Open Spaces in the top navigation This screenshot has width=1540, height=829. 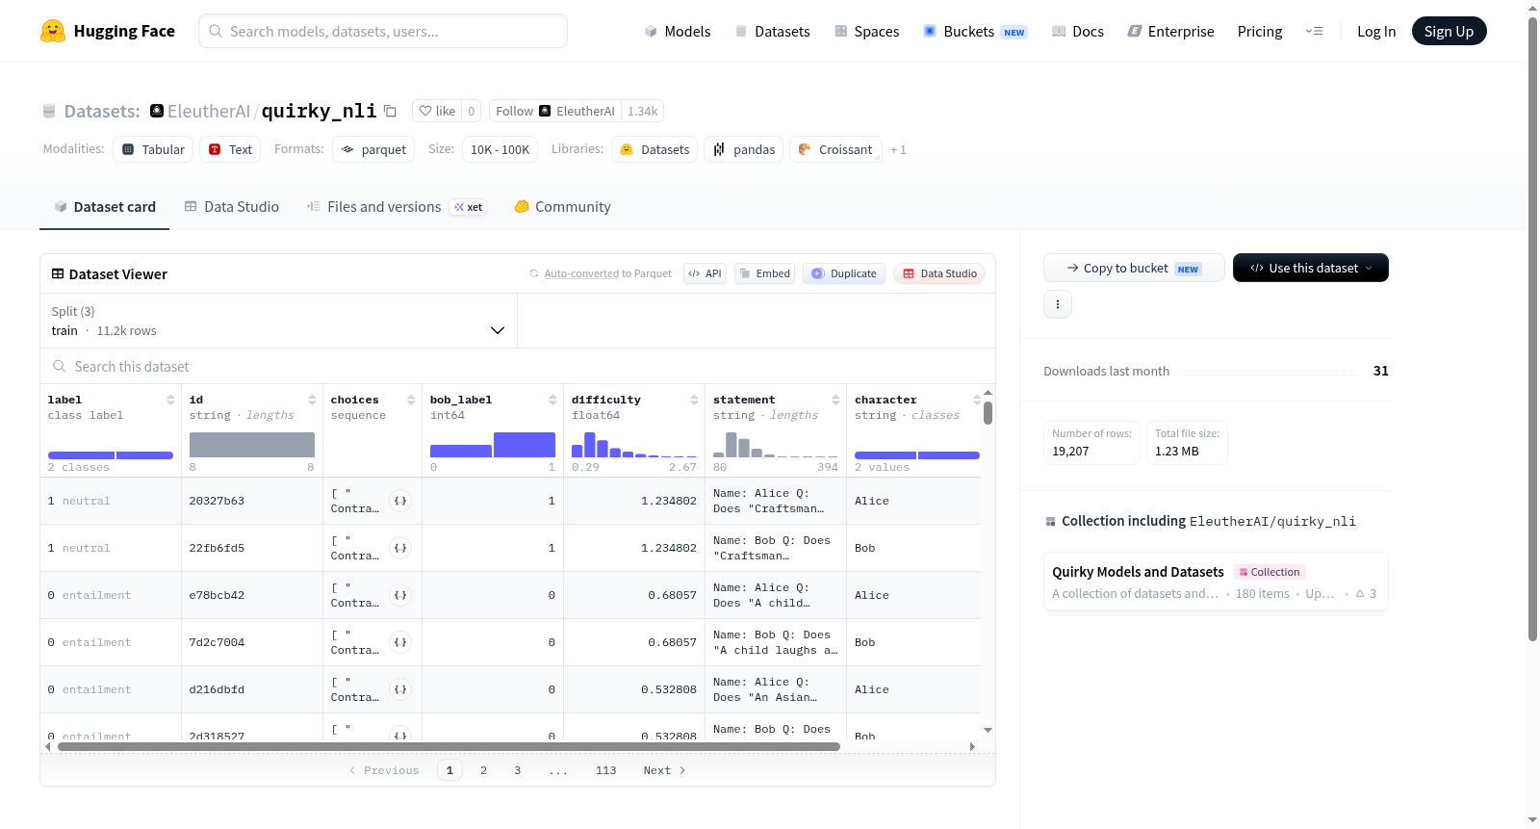pos(867,32)
